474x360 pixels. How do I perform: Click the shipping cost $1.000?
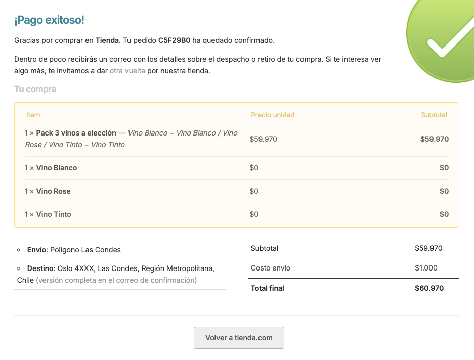pyautogui.click(x=426, y=268)
